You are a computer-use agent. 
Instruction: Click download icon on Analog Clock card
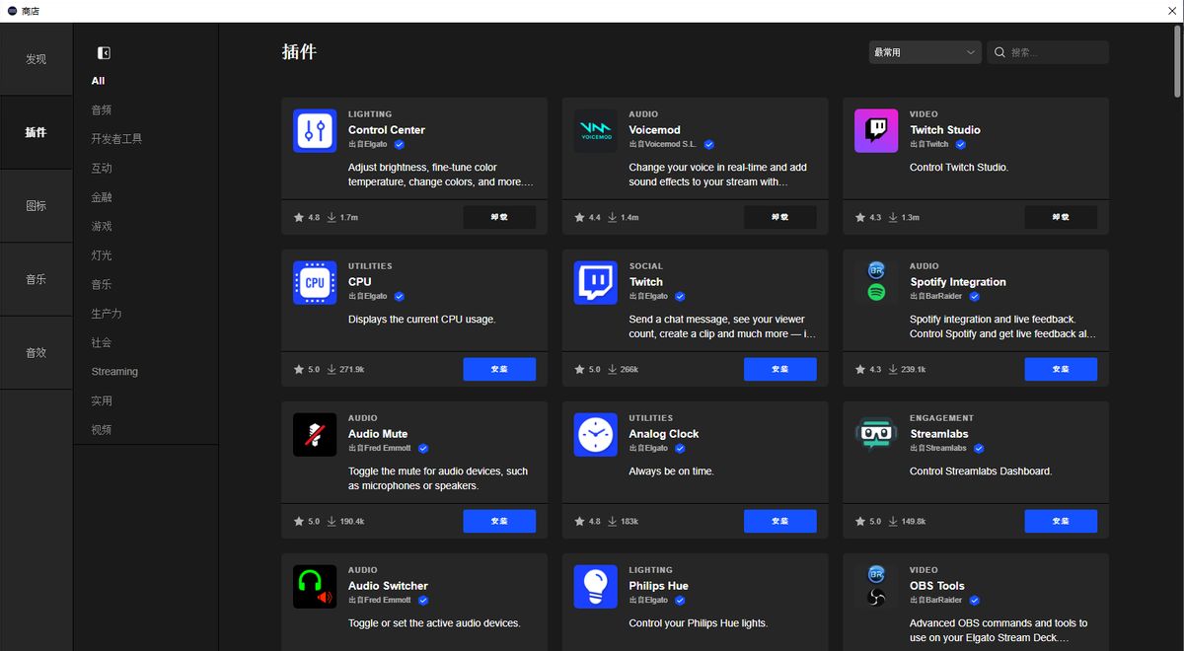tap(613, 521)
